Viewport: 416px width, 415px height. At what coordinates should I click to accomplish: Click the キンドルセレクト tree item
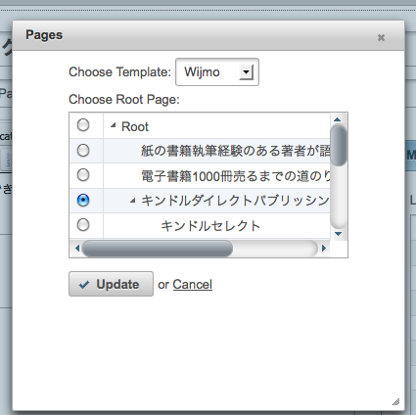tap(210, 226)
